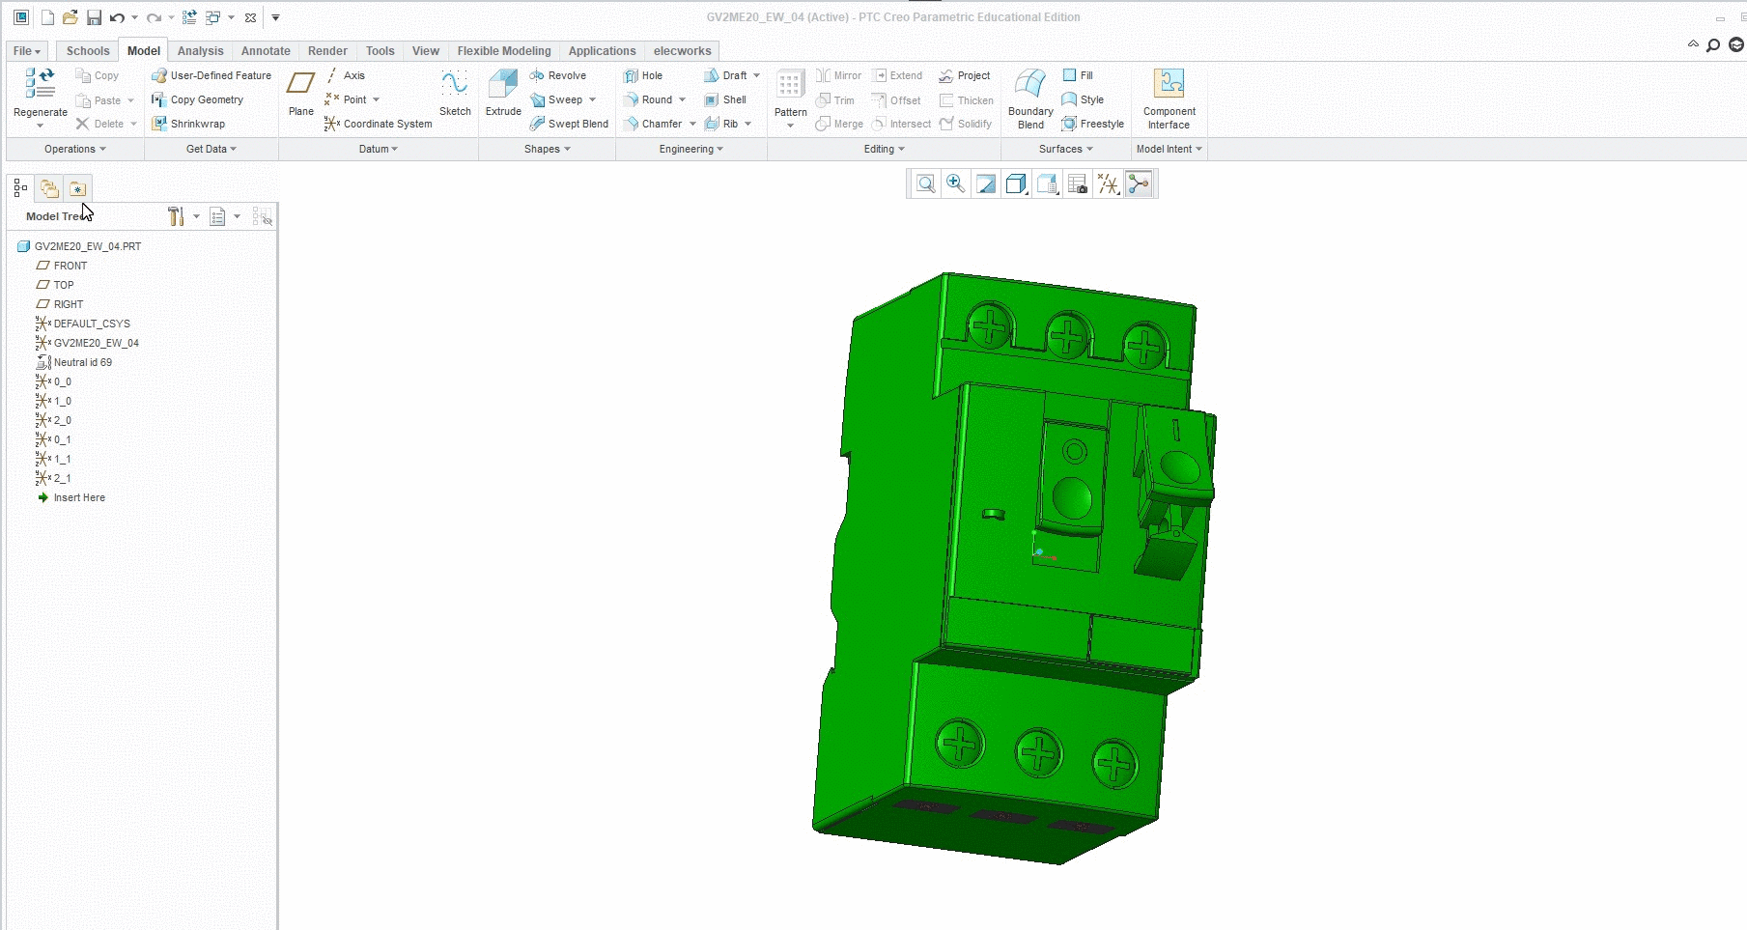This screenshot has width=1747, height=930.
Task: Click the Round tool
Action: pos(648,99)
